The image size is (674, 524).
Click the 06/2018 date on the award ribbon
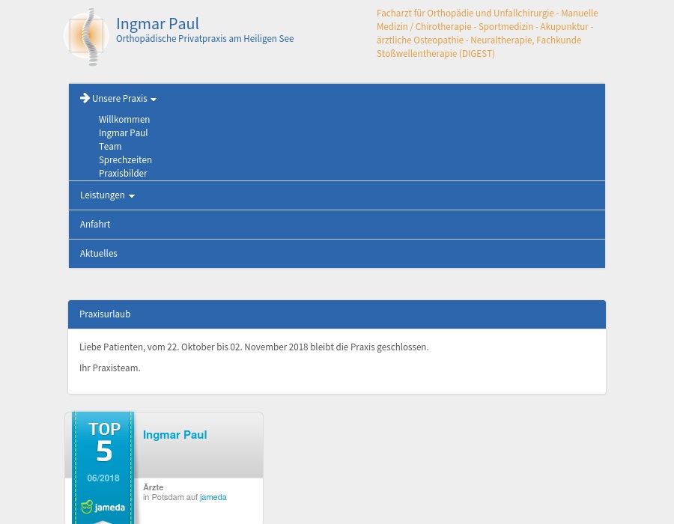tap(103, 478)
